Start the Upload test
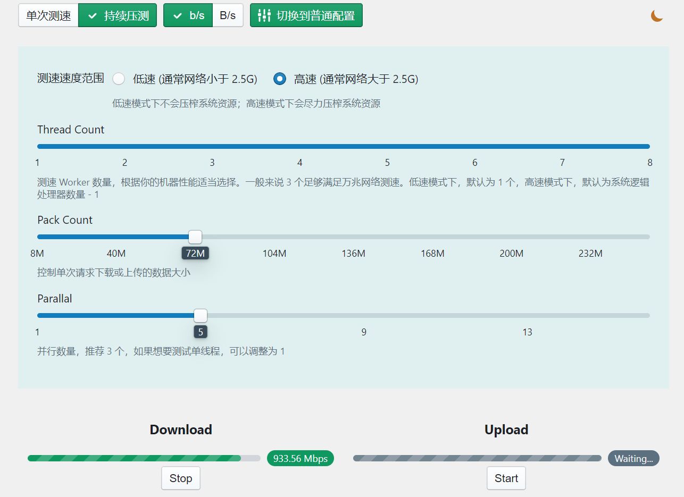684x497 pixels. coord(506,478)
